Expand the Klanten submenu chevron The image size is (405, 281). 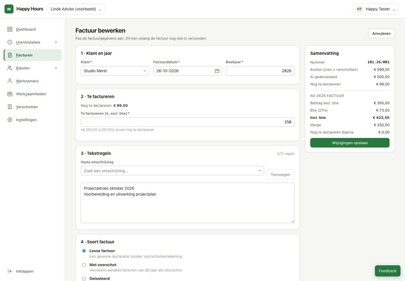[56, 68]
